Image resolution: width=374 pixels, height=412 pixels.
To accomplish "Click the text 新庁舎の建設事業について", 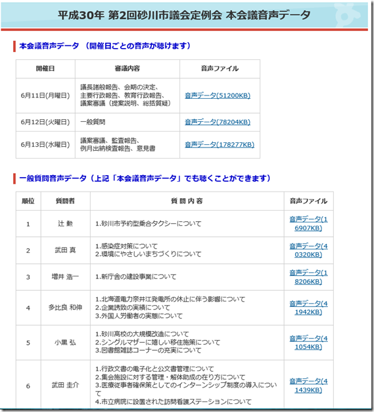I will point(139,276).
